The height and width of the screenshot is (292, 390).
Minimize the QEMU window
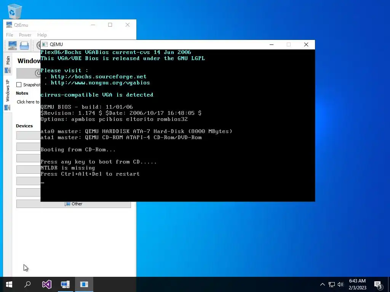pyautogui.click(x=272, y=44)
